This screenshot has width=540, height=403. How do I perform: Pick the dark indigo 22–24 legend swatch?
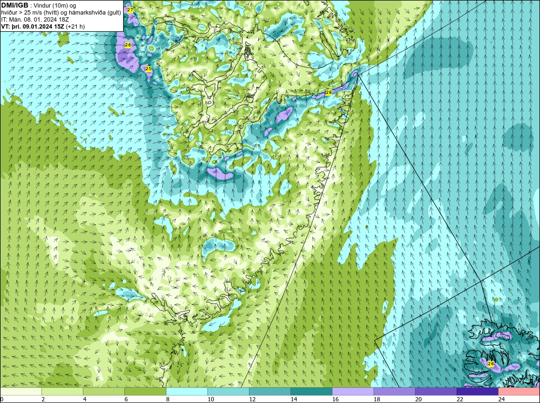pyautogui.click(x=478, y=391)
